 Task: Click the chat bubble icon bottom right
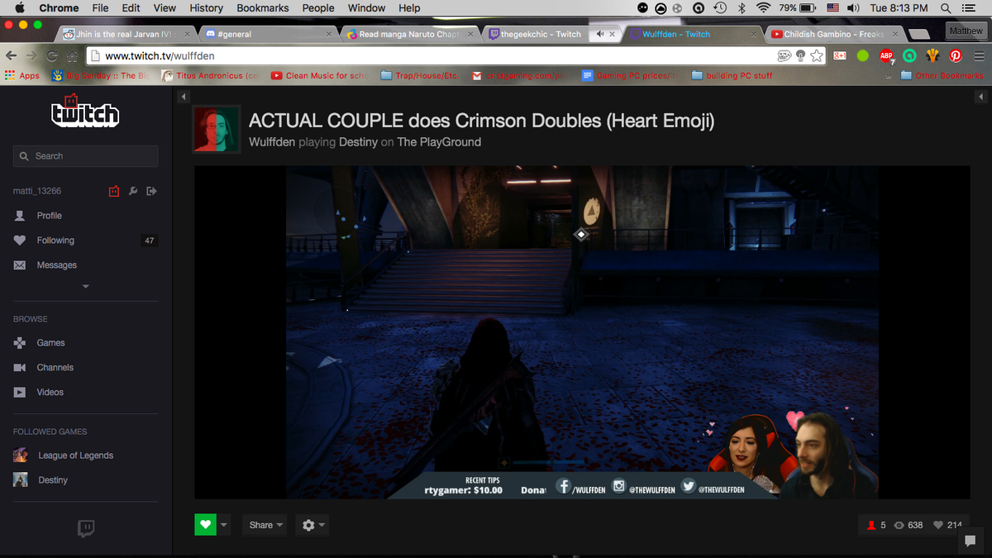[x=971, y=541]
